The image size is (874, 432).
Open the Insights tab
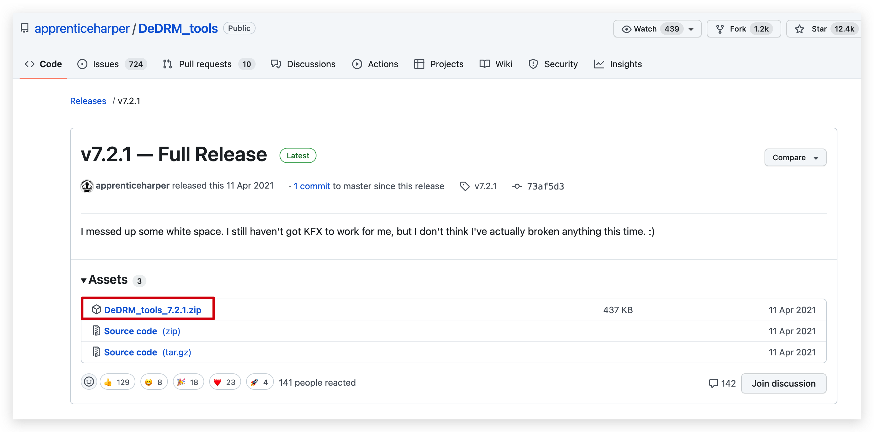pyautogui.click(x=618, y=64)
